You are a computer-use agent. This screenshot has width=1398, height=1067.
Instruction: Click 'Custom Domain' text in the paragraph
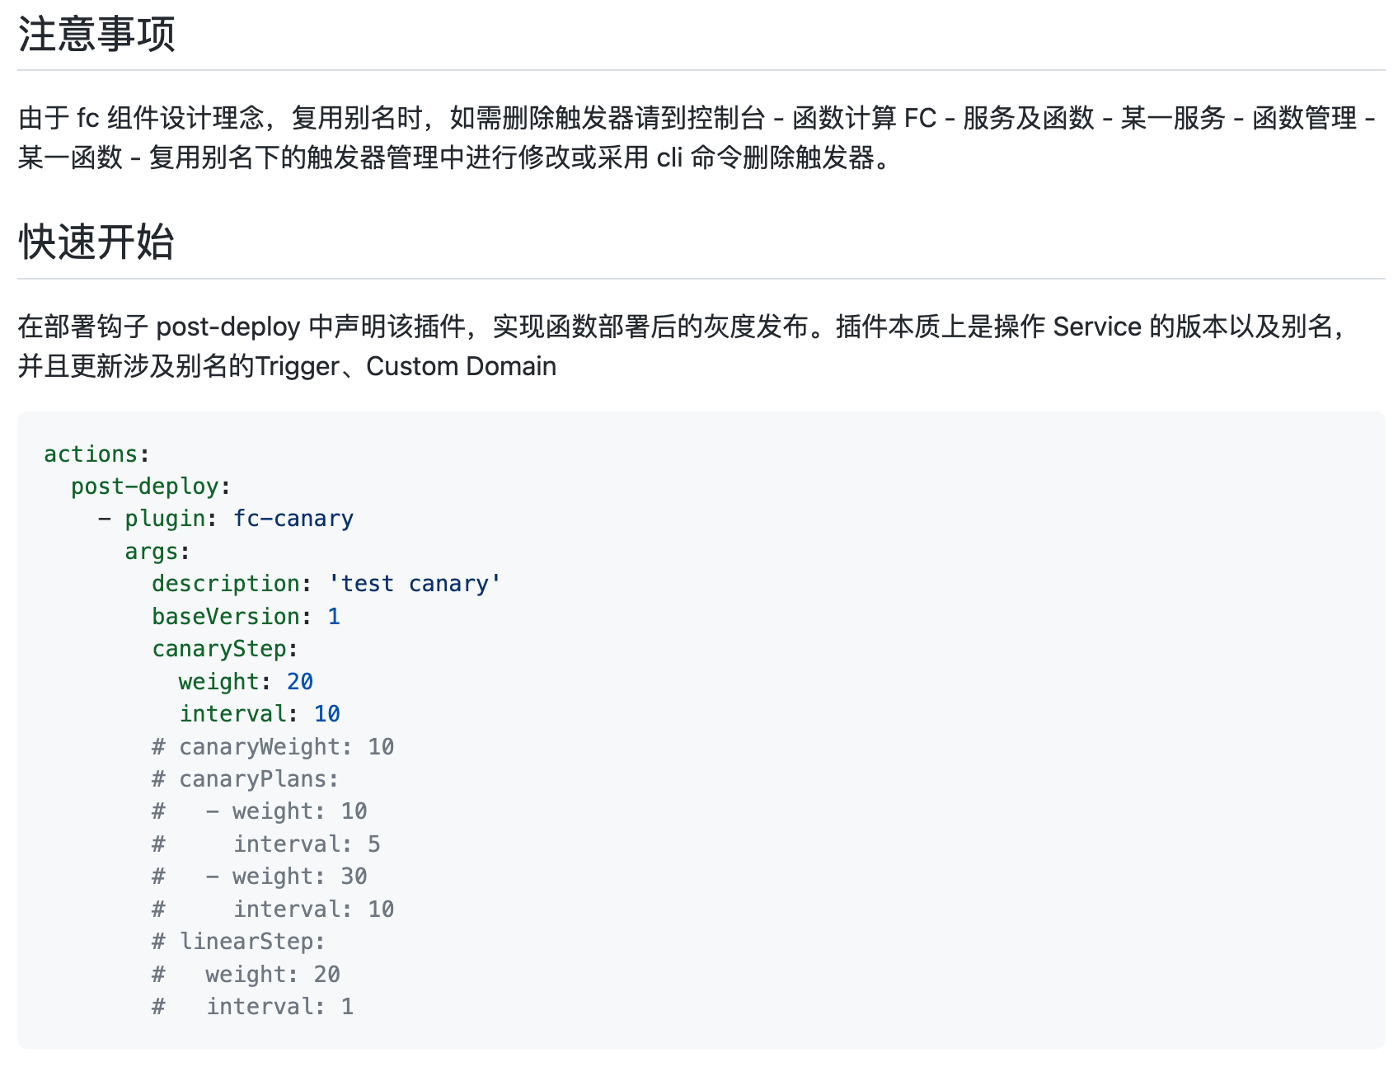461,366
